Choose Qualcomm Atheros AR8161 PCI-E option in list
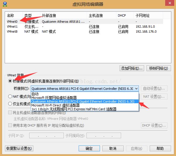 85,101
